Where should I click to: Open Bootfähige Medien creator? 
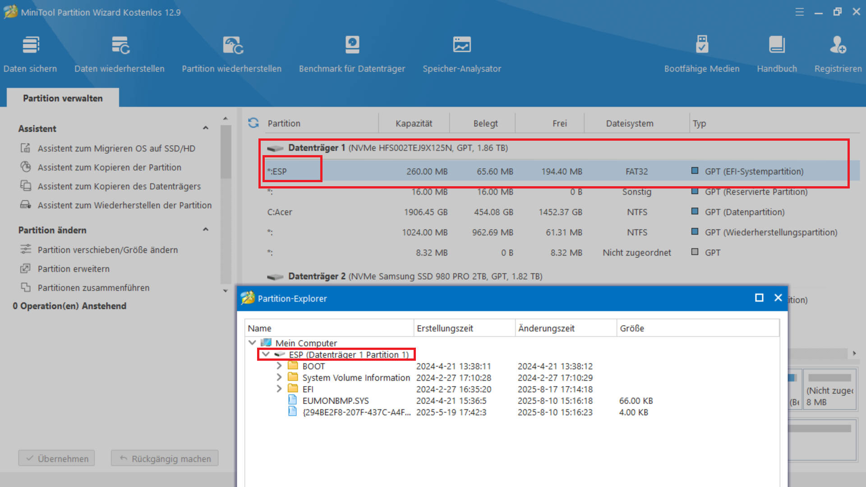click(702, 53)
